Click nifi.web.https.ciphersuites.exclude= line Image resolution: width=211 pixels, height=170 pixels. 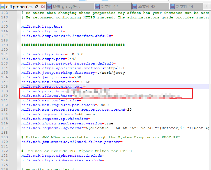tap(63, 160)
